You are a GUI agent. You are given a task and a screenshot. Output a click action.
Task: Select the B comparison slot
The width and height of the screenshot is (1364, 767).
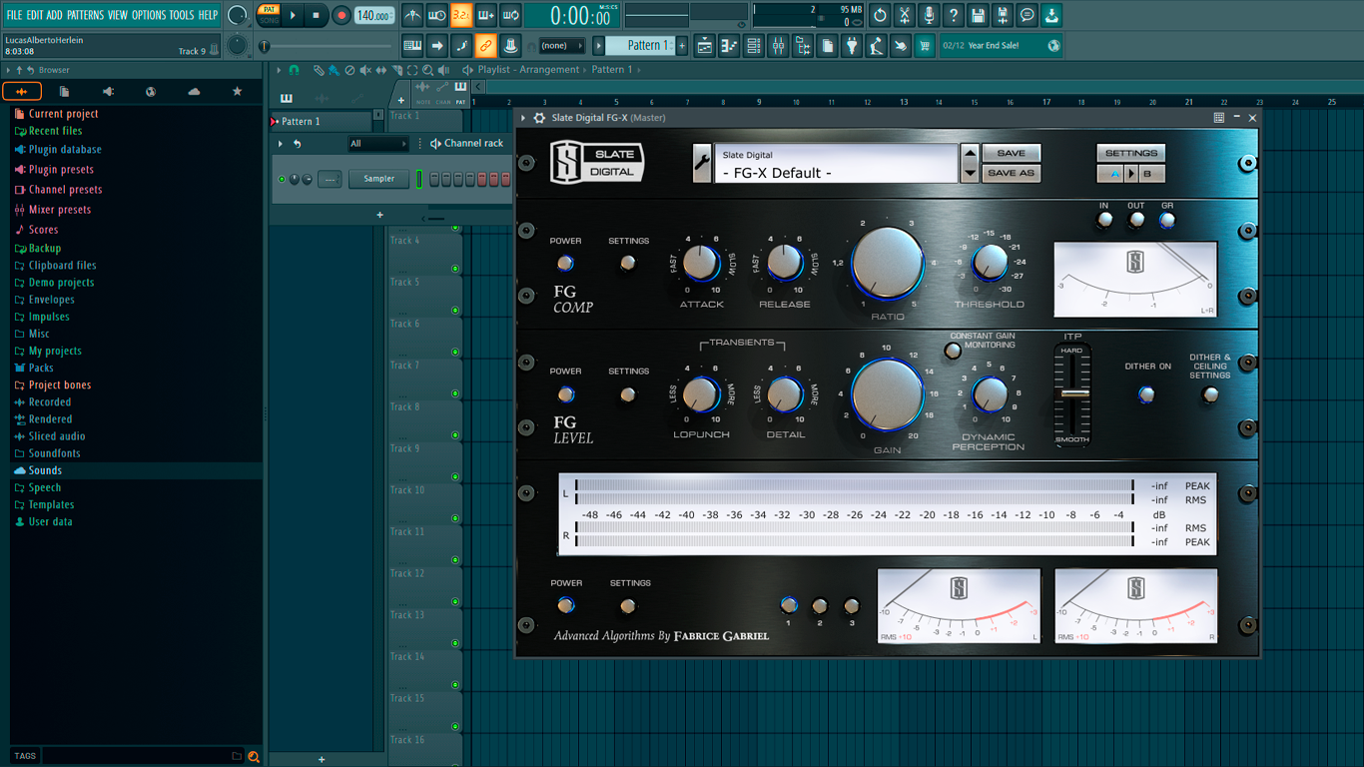point(1149,174)
